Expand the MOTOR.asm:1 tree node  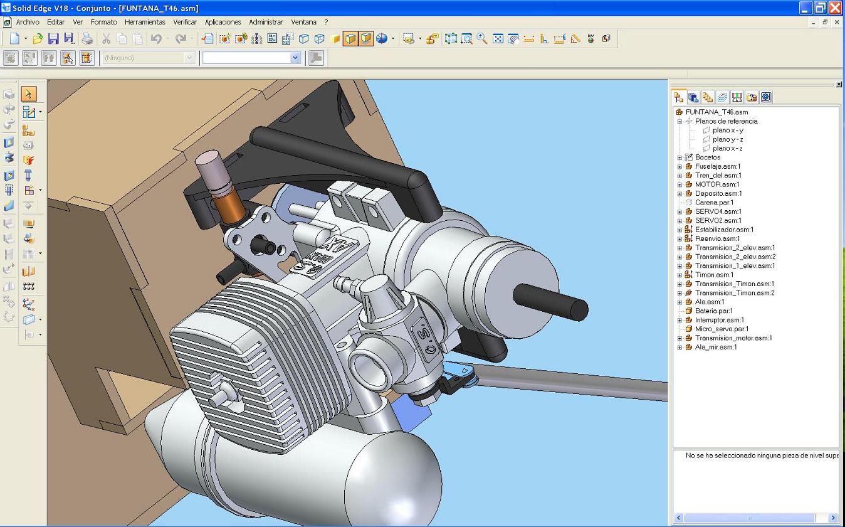[680, 185]
